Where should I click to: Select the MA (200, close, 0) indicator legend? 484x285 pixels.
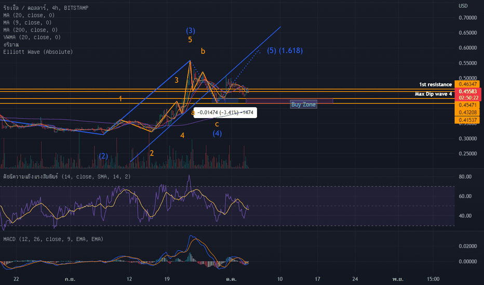click(x=30, y=30)
